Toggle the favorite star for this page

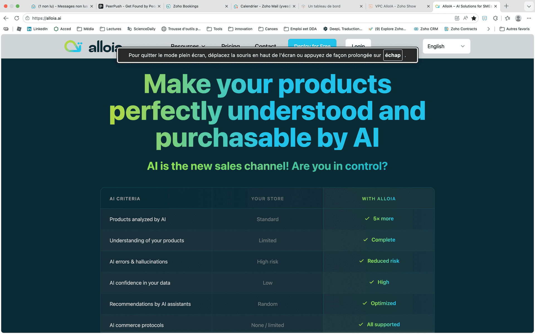(474, 18)
